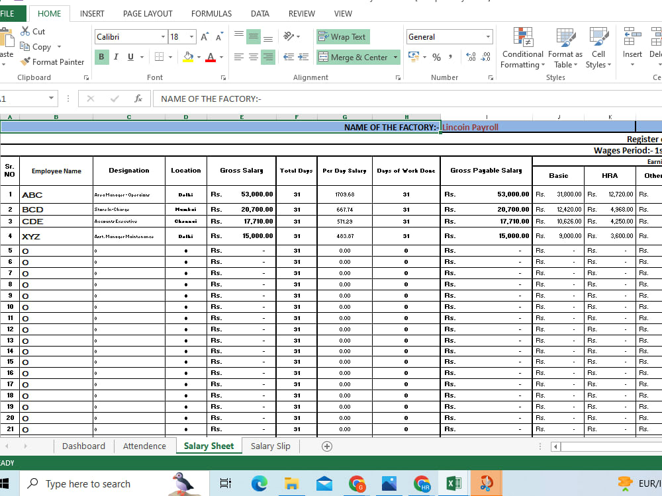Viewport: 662px width, 496px height.
Task: Open the Conditional Formatting menu
Action: click(523, 48)
